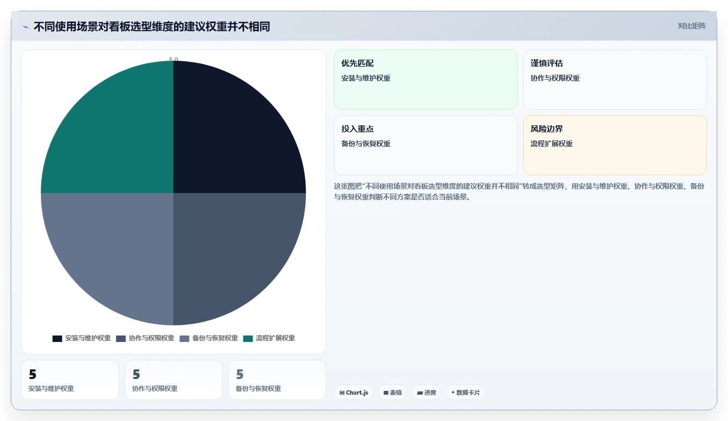Click the Chart.js tag chip
This screenshot has height=421, width=728.
click(x=354, y=393)
